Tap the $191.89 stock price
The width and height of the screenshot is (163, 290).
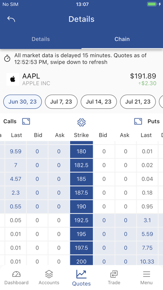(143, 76)
